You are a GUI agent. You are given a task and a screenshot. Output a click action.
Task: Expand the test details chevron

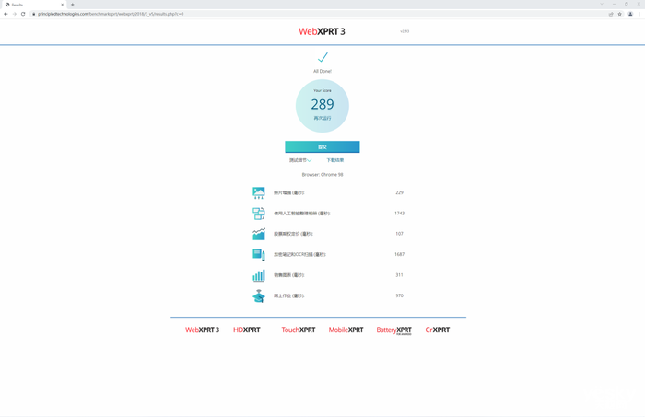point(310,161)
